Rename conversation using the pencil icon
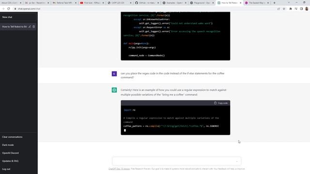This screenshot has width=310, height=174. [x=30, y=27]
